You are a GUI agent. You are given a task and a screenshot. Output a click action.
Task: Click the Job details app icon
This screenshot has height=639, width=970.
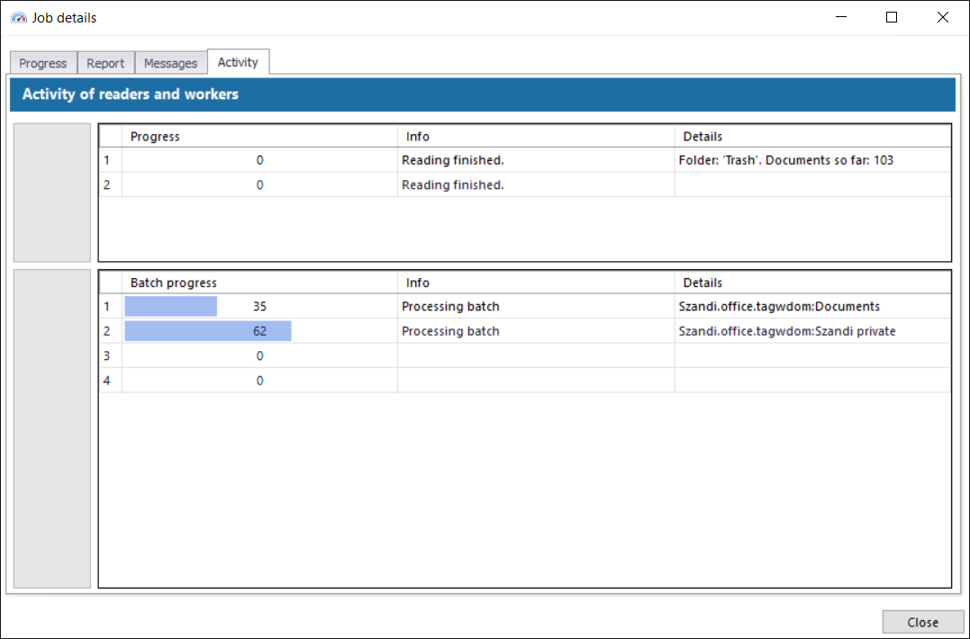18,17
